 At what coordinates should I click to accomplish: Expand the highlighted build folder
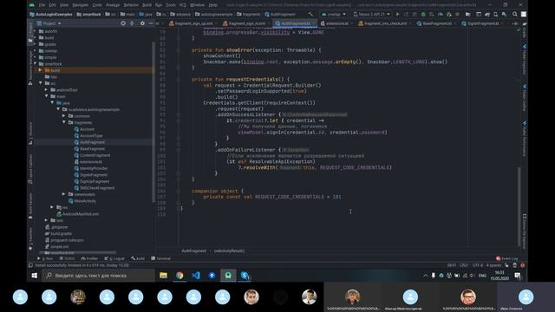coord(41,70)
